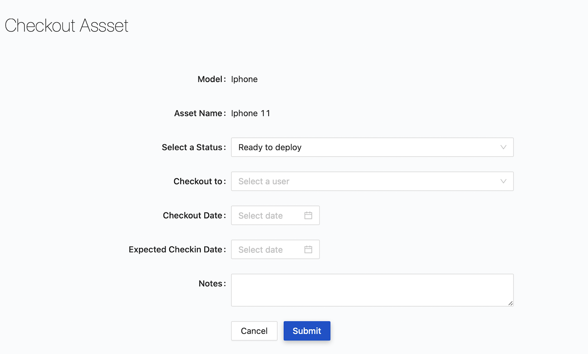This screenshot has width=588, height=354.
Task: Click inside the Notes text area
Action: click(372, 290)
